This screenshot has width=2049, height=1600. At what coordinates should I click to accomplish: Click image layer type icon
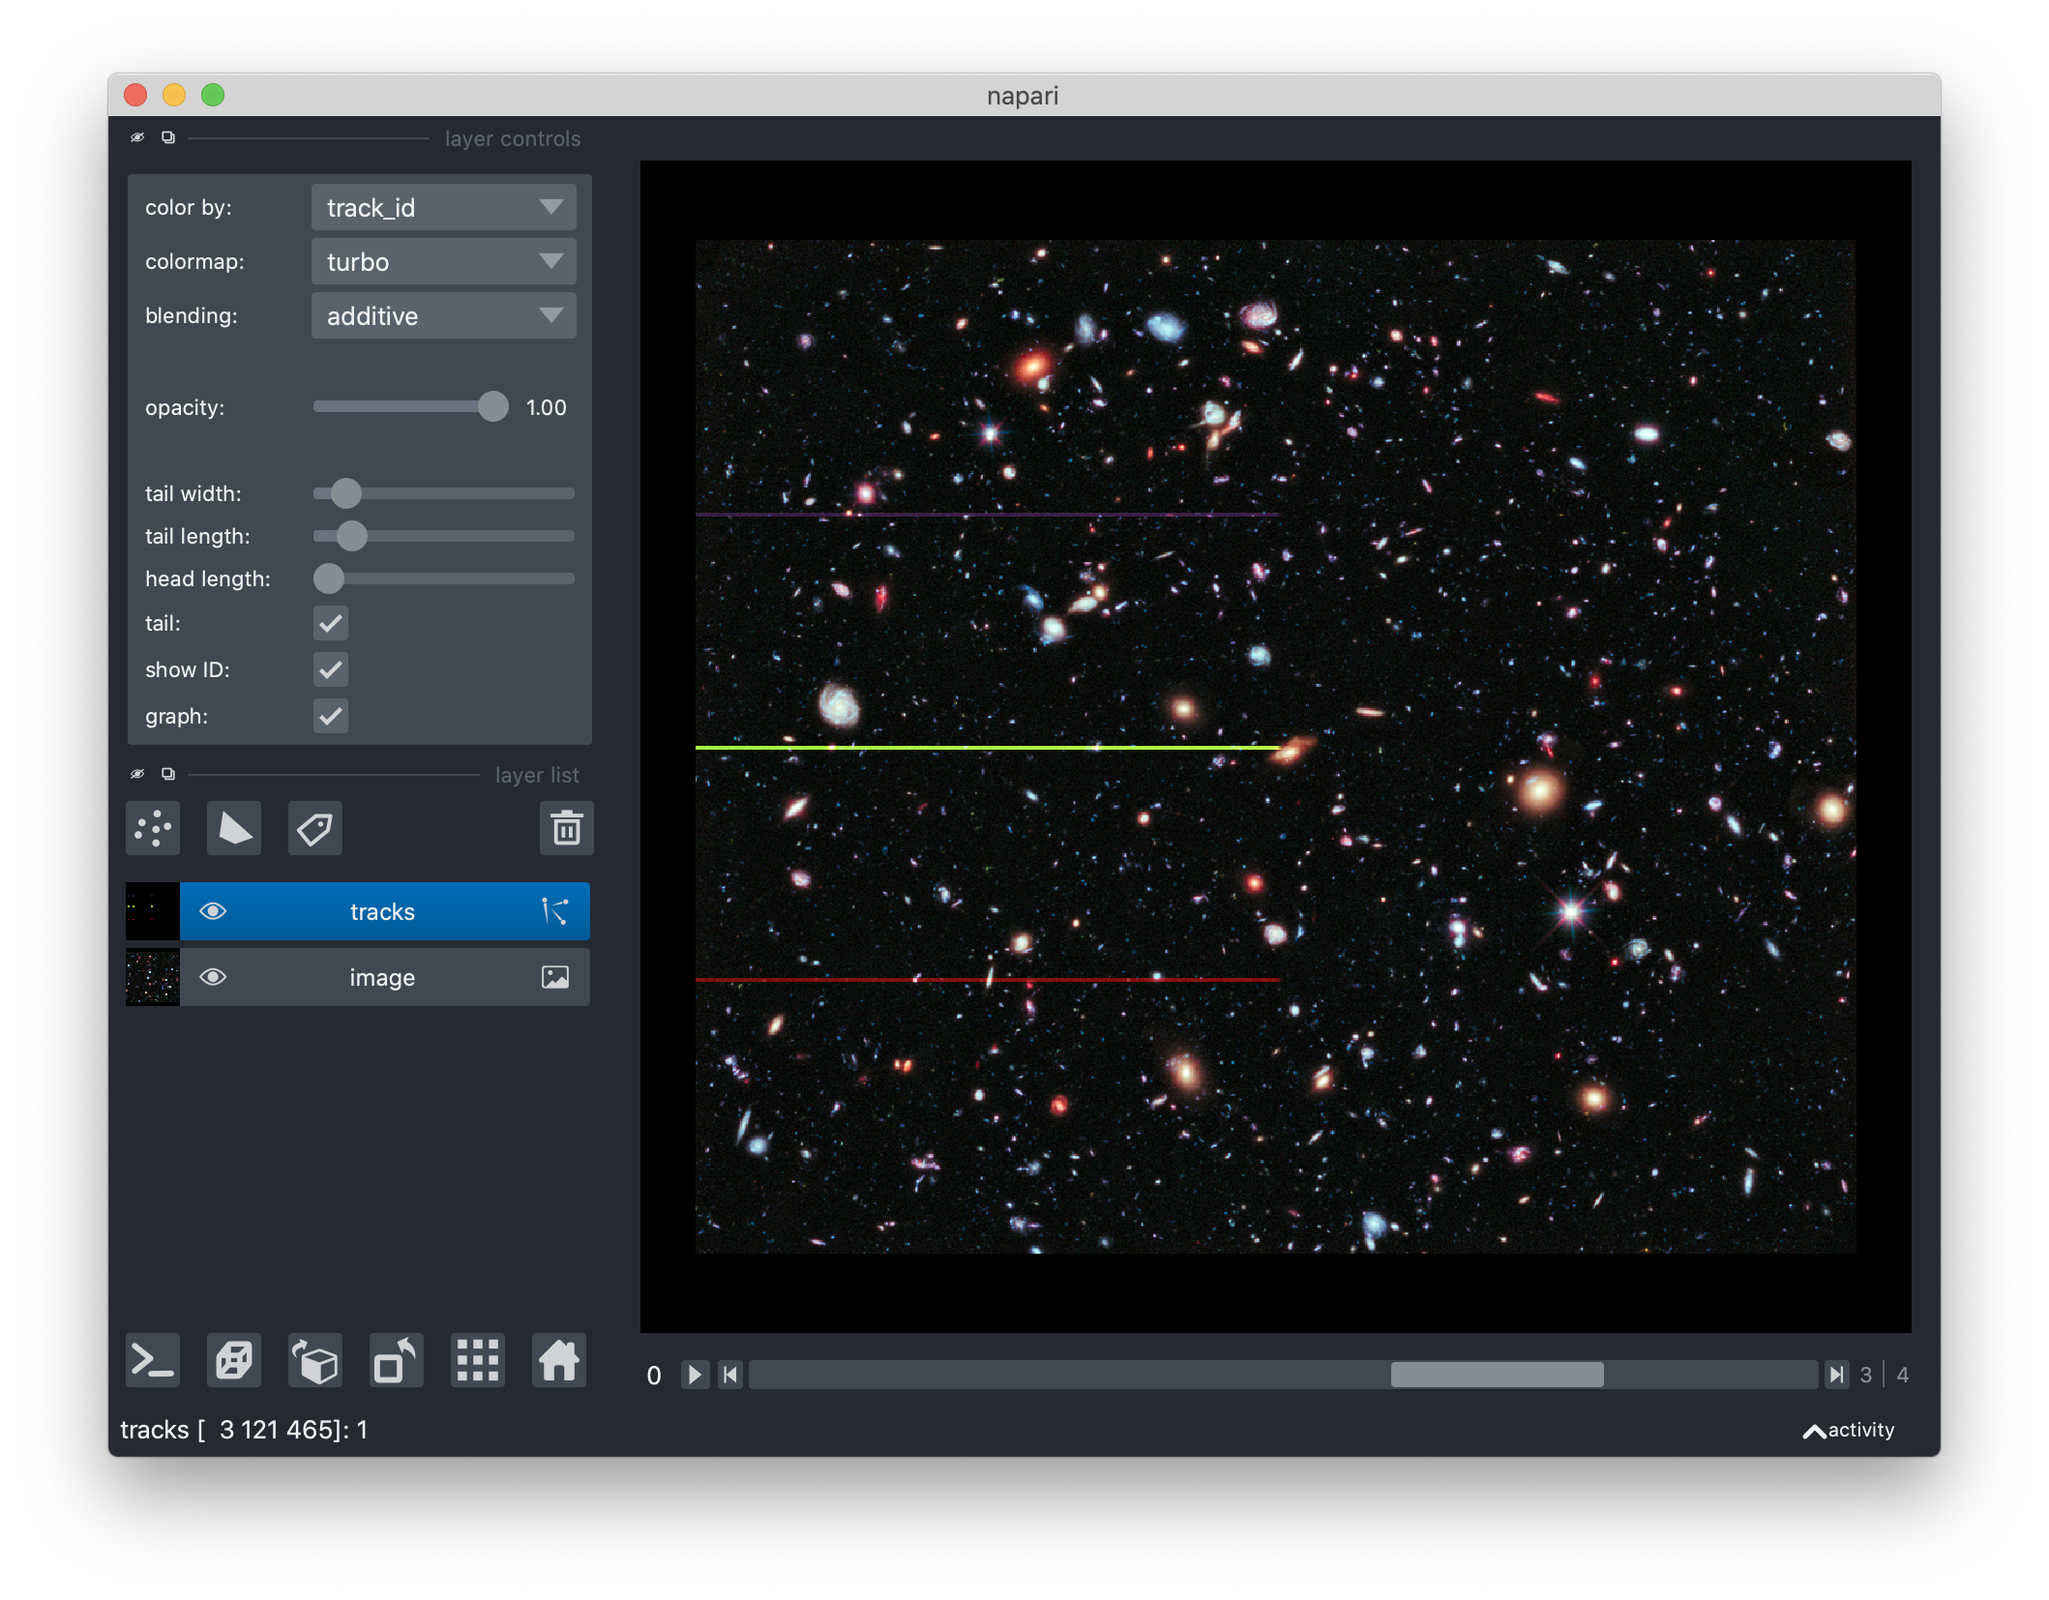coord(555,977)
